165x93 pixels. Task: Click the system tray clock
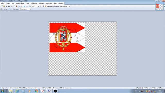[x=160, y=91]
